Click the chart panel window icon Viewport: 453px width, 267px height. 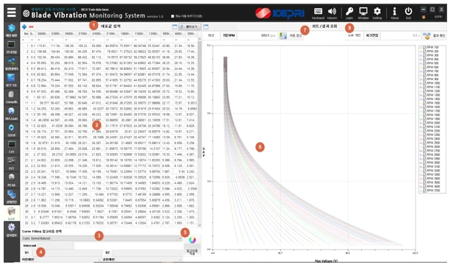pyautogui.click(x=206, y=26)
